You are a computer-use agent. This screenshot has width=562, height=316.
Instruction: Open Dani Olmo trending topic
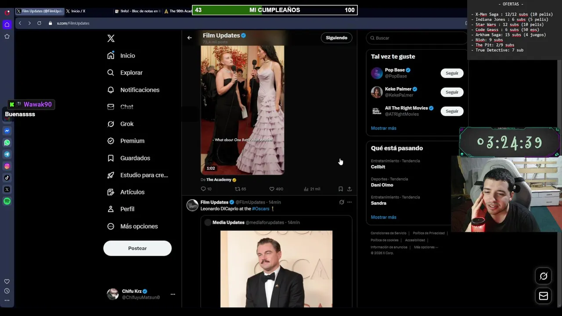tap(382, 185)
